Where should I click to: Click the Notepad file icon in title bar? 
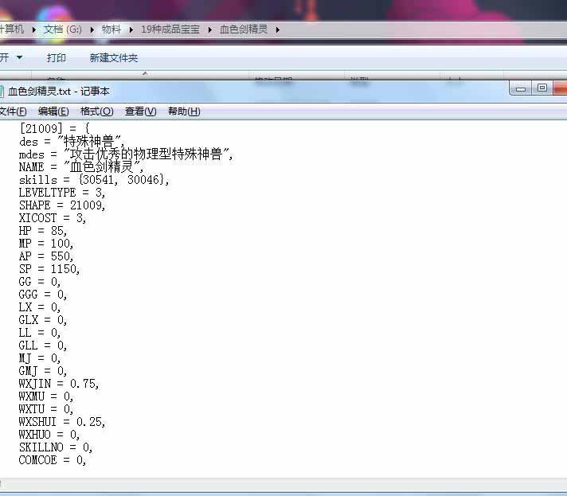point(2,92)
